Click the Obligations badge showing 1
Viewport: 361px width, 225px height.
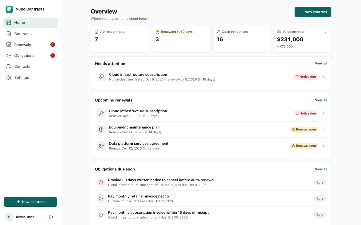click(53, 55)
